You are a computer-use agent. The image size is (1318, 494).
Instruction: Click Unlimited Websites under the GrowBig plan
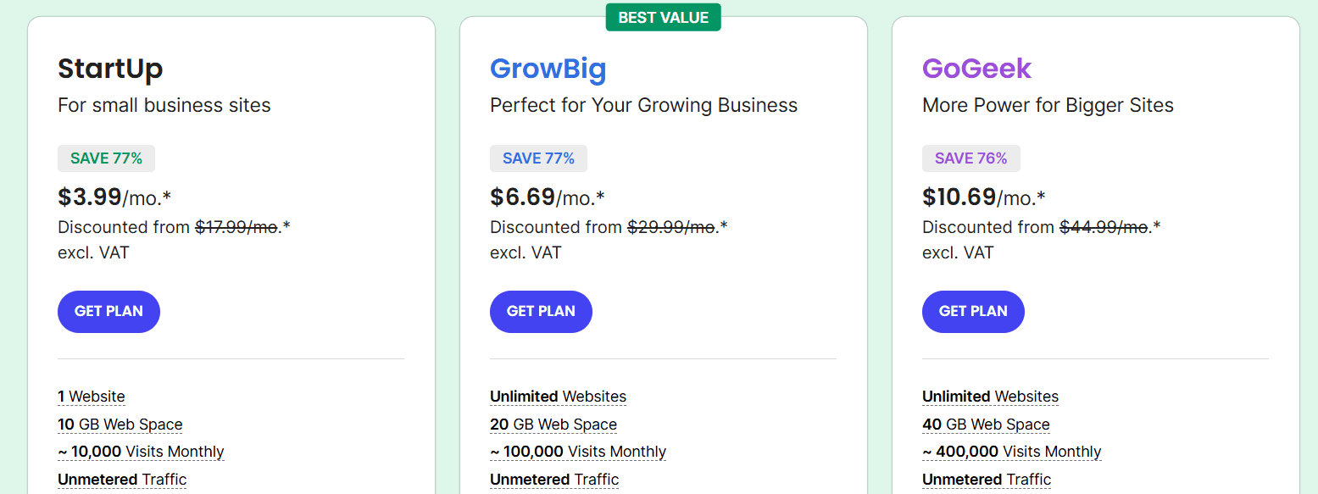(558, 396)
